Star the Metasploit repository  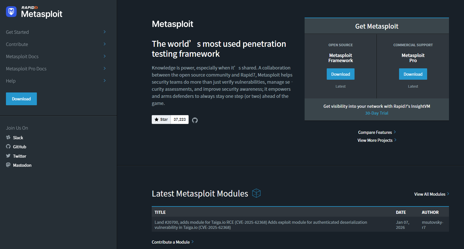click(161, 119)
